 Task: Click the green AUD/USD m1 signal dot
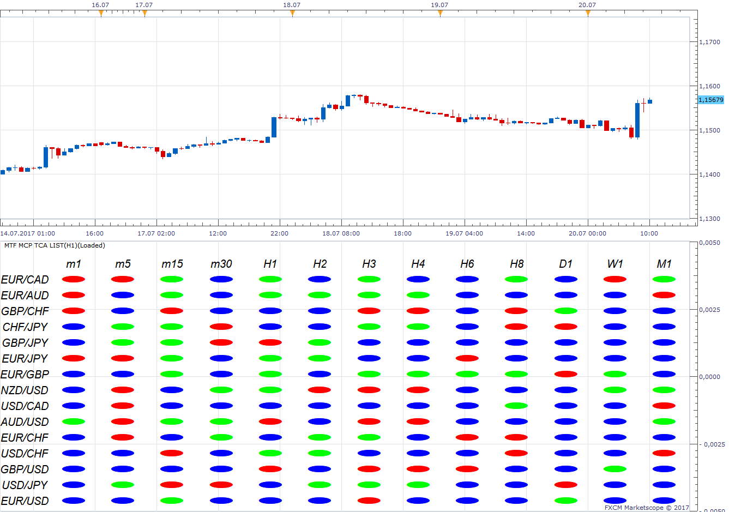tap(74, 421)
